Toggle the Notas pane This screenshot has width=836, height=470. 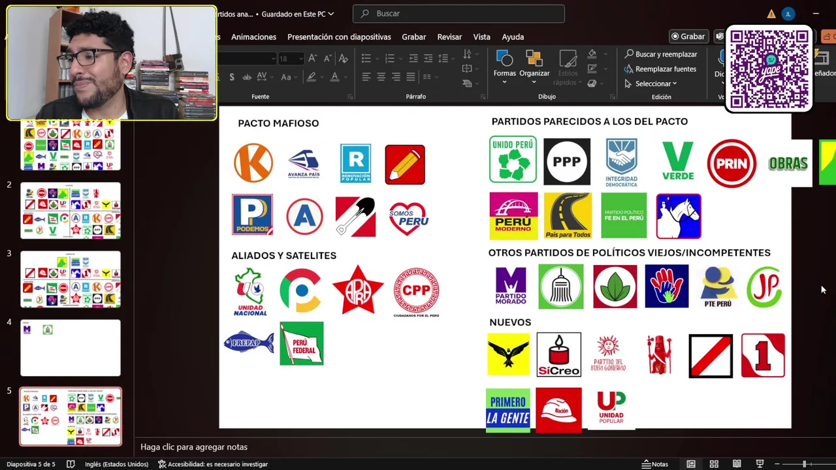click(x=655, y=464)
